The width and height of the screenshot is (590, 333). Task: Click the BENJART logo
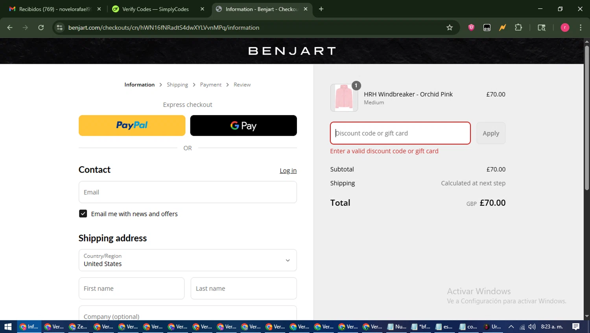(292, 51)
